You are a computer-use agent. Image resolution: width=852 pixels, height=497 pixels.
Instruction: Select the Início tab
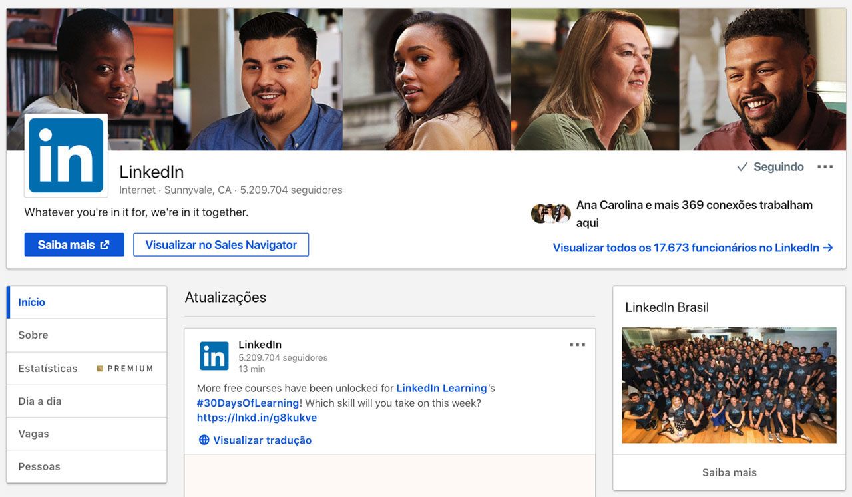pyautogui.click(x=87, y=303)
